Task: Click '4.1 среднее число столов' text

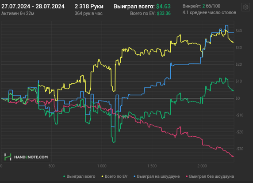Action: pos(209,12)
